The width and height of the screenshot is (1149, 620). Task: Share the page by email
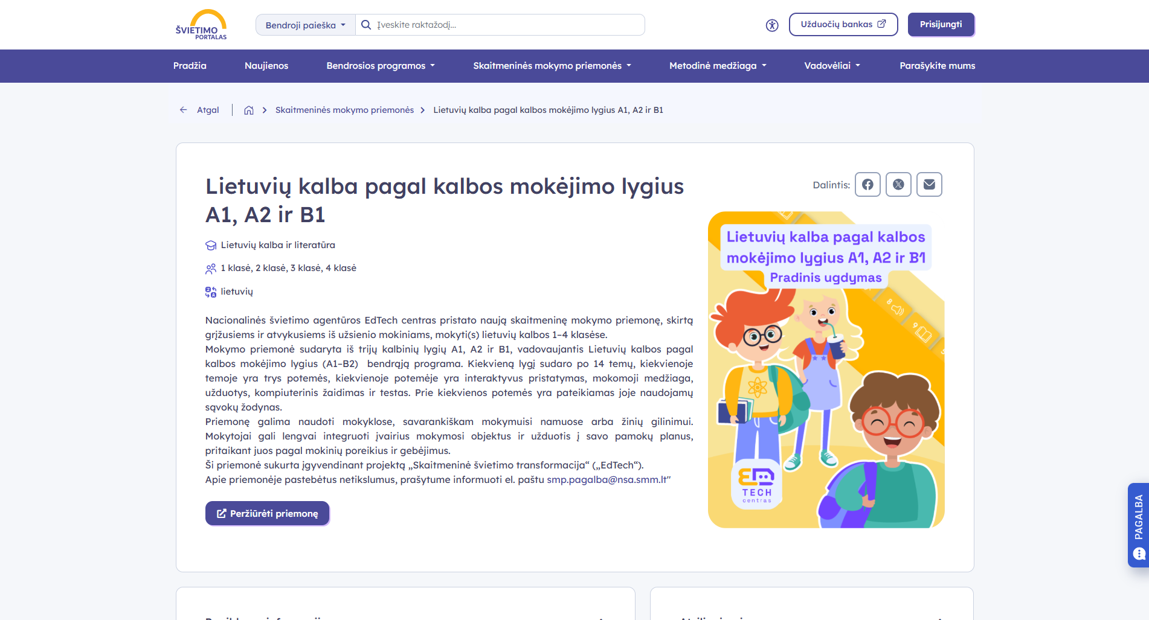point(929,185)
